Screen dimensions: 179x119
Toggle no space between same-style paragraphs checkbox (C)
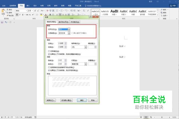49,67
